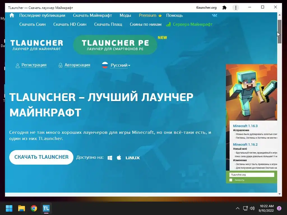Click the yellow NEW badge
The height and width of the screenshot is (215, 287).
(x=162, y=38)
